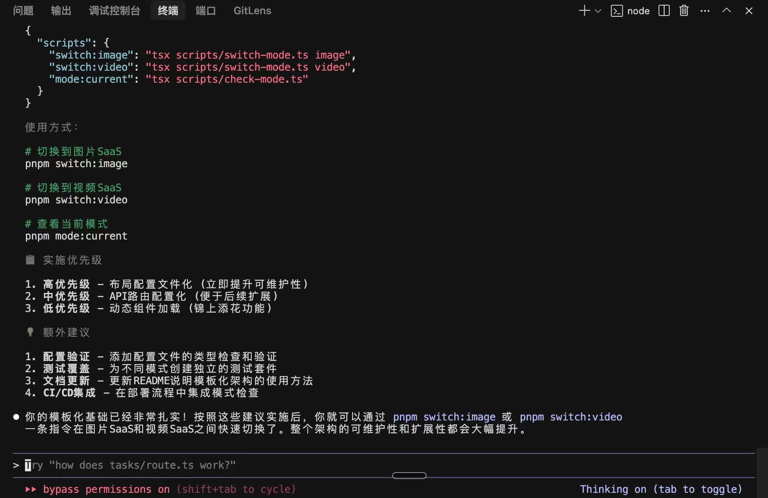
Task: Maximize the panel with the up chevron
Action: 727,11
